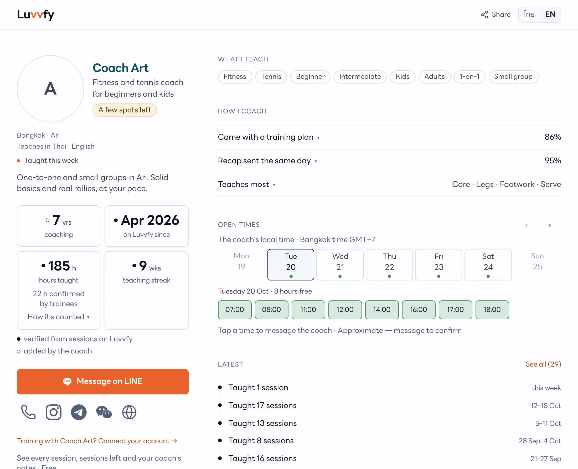Image resolution: width=578 pixels, height=469 pixels.
Task: Pick the 11:00 time slot
Action: [308, 310]
